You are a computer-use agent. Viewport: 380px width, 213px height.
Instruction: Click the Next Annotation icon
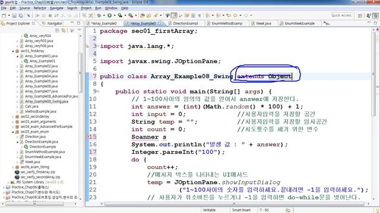[207, 15]
